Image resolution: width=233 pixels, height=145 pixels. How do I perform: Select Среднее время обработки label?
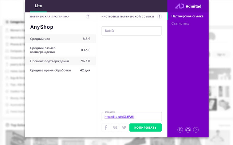(x=50, y=70)
